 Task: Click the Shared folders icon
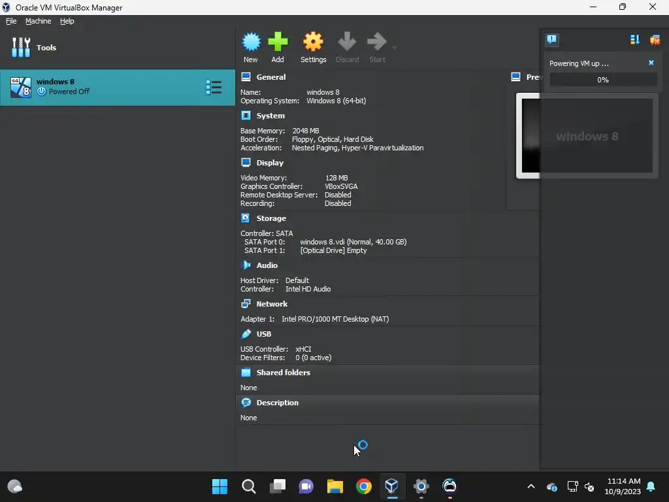(x=246, y=372)
